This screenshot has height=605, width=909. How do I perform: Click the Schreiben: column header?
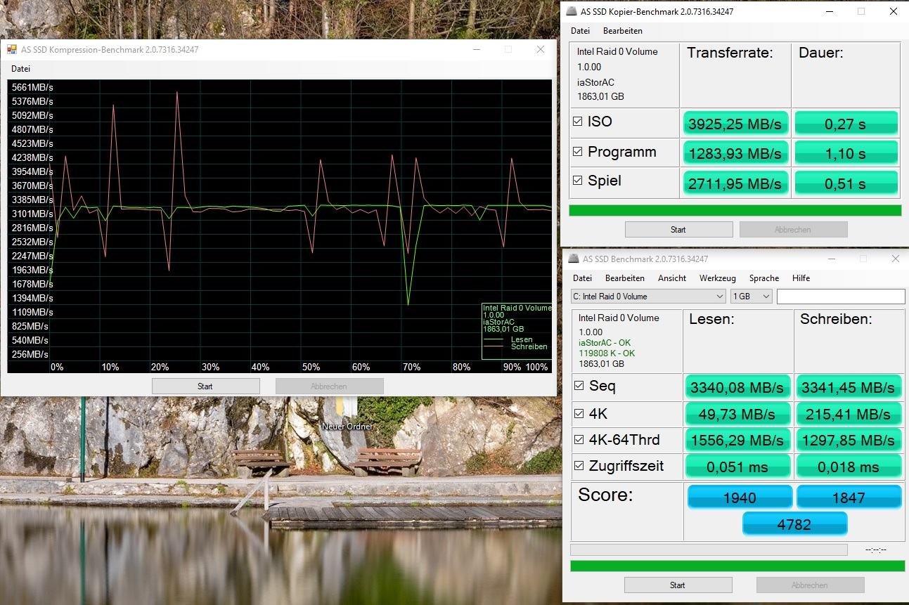tap(836, 319)
